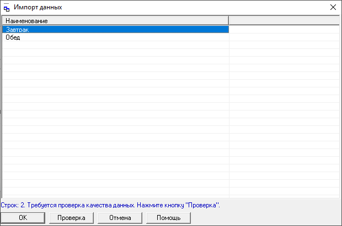Open help via Помощь button
This screenshot has width=342, height=226.
tap(168, 218)
